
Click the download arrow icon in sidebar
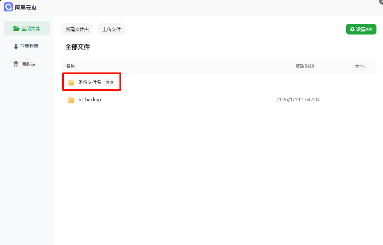tap(16, 47)
